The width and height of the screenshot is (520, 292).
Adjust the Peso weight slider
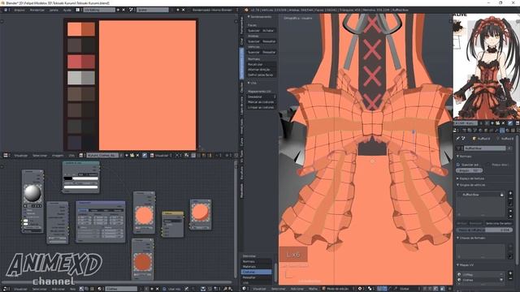(x=484, y=230)
